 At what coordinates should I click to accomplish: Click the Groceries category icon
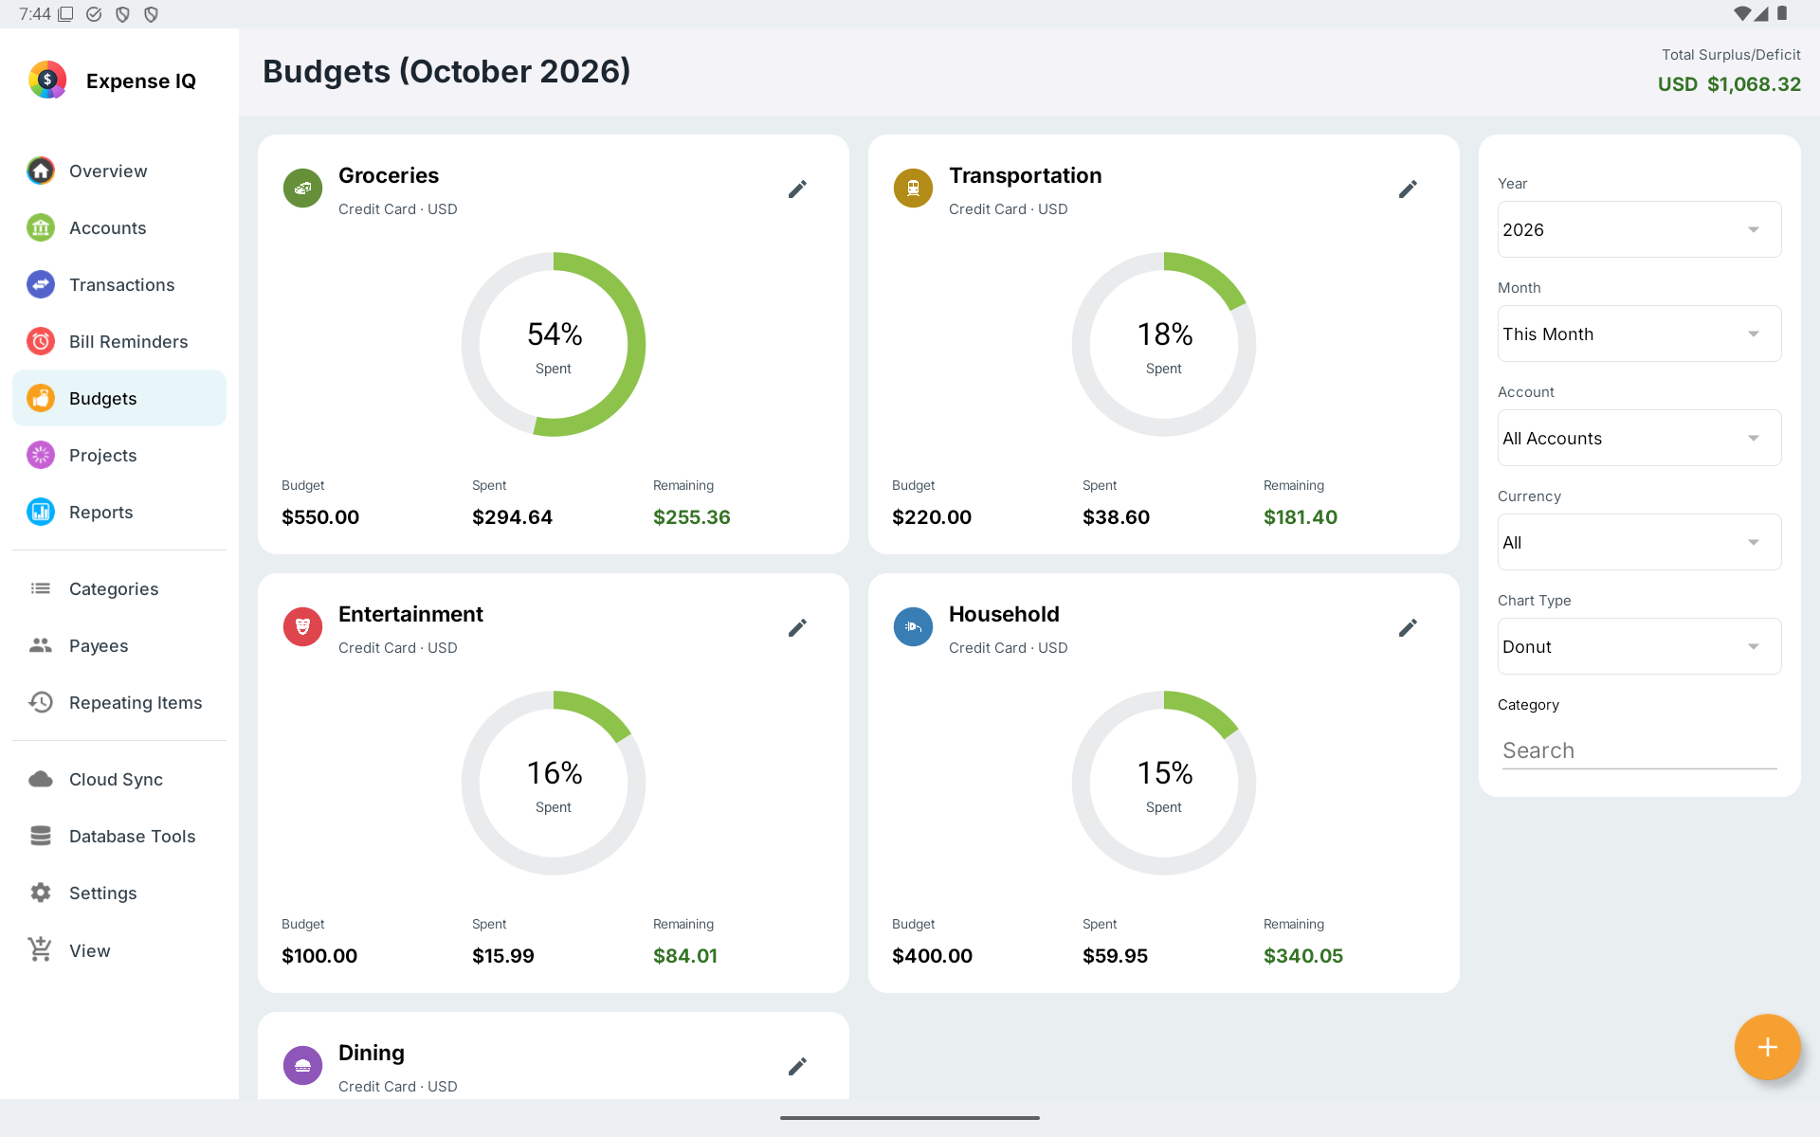point(303,189)
